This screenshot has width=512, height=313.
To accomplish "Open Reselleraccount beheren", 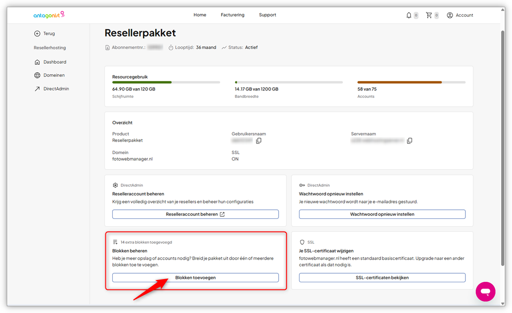I will (x=195, y=214).
